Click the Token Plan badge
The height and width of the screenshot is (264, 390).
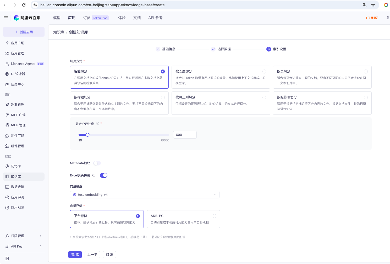point(100,18)
